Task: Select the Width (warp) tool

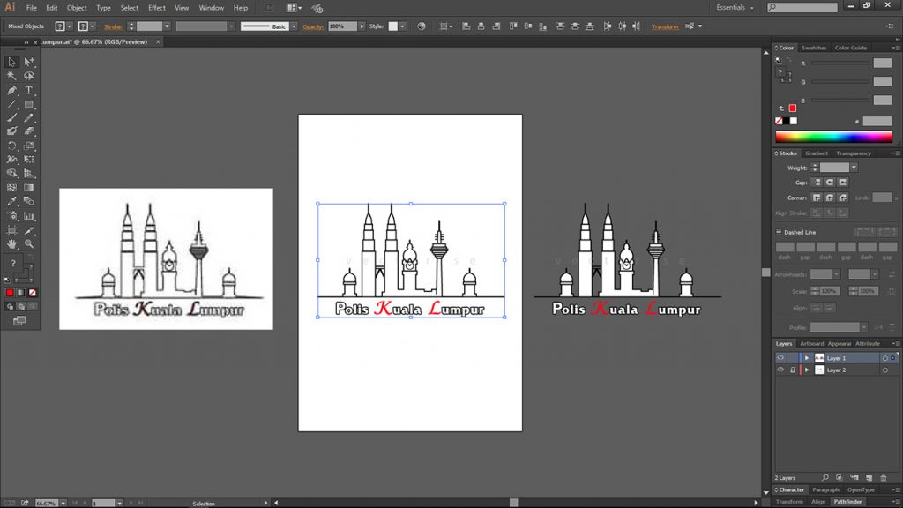Action: [x=11, y=159]
